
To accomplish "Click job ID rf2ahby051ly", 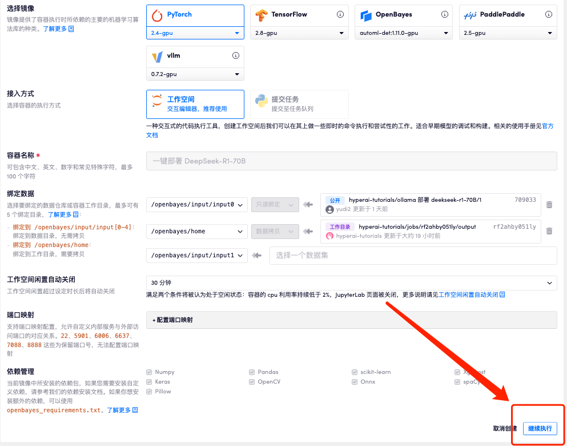I will coord(514,226).
